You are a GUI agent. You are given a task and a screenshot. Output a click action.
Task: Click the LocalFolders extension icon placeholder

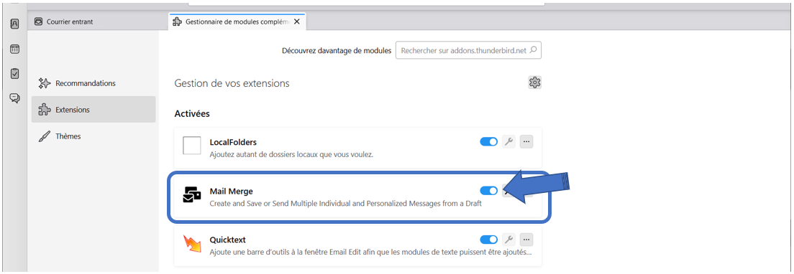[192, 146]
